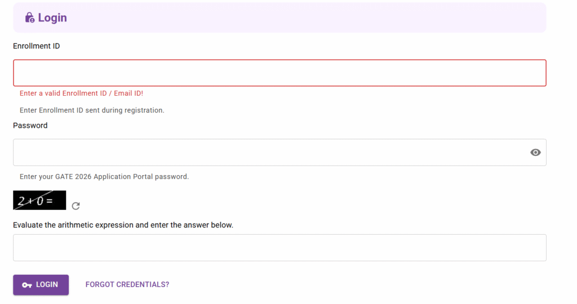The width and height of the screenshot is (577, 304).
Task: Toggle password visibility with the eye icon
Action: coord(535,153)
